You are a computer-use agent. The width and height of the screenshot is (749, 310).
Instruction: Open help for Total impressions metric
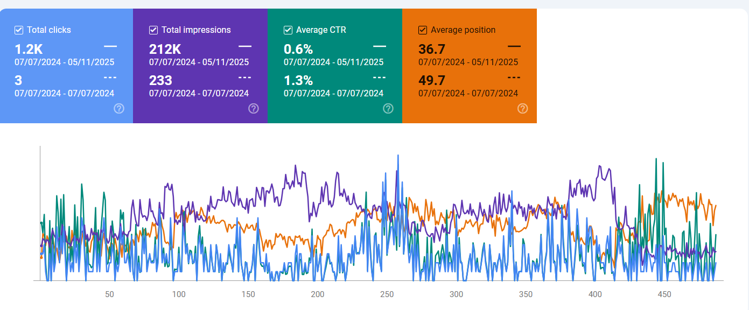point(254,108)
